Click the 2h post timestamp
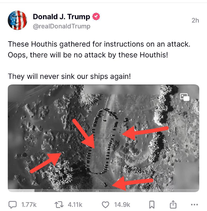 (x=195, y=21)
